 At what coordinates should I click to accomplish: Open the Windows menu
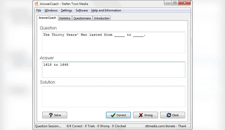click(x=51, y=10)
